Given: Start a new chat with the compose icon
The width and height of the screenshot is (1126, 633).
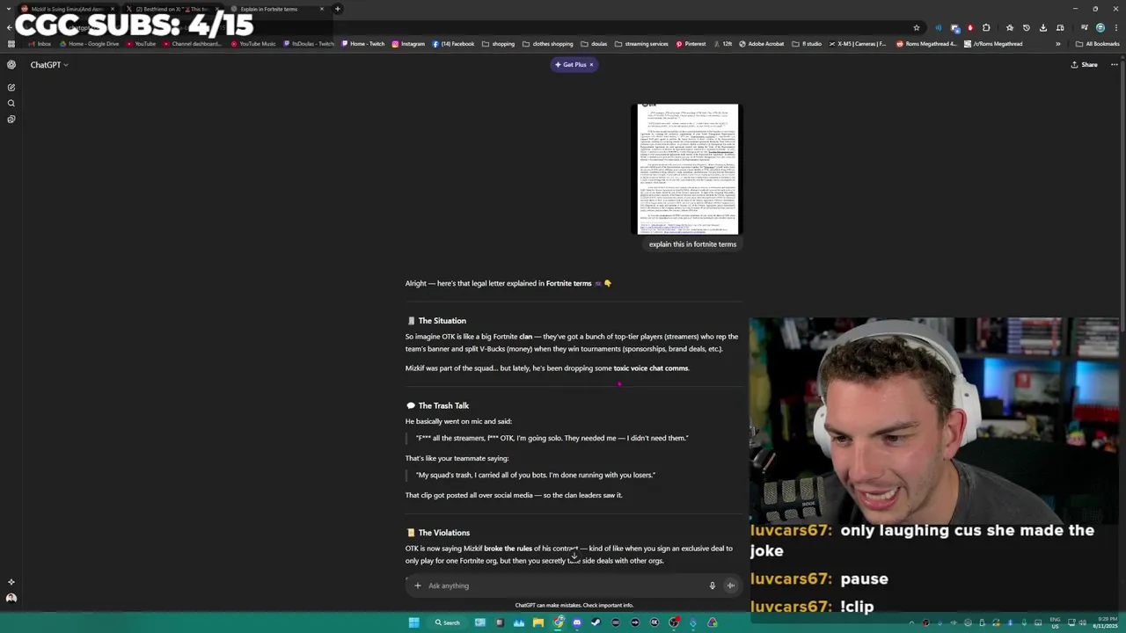Looking at the screenshot, I should point(11,87).
